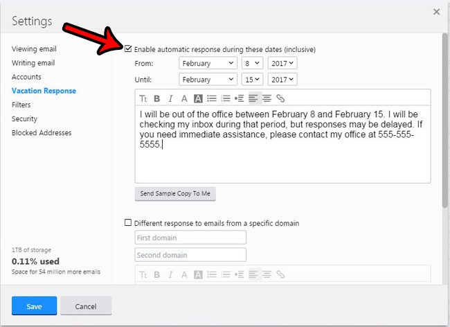Open Blocked Addresses settings
Viewport: 450px width, 327px height.
click(x=42, y=133)
